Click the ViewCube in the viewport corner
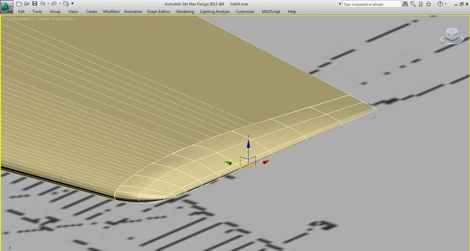470x251 pixels. (x=452, y=35)
